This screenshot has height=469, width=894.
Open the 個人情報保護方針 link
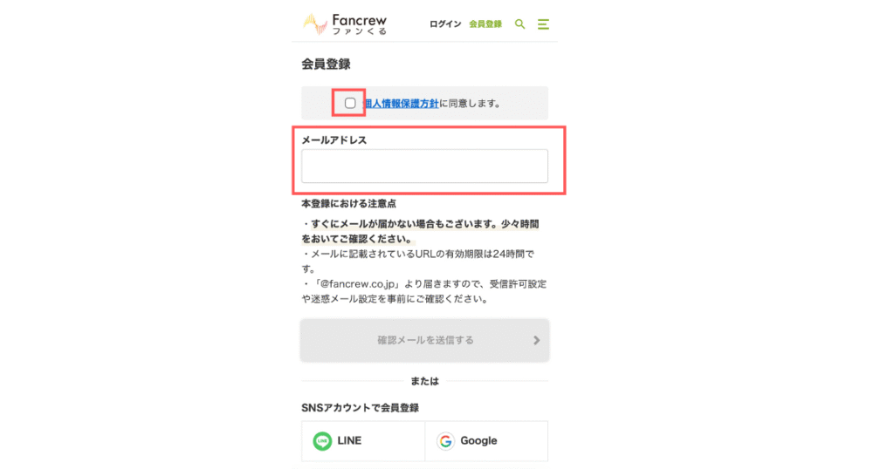(401, 104)
